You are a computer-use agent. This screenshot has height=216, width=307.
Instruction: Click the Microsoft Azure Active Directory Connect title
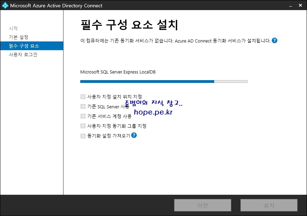click(56, 6)
